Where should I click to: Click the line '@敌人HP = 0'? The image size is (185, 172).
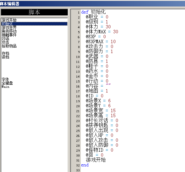[100, 135]
